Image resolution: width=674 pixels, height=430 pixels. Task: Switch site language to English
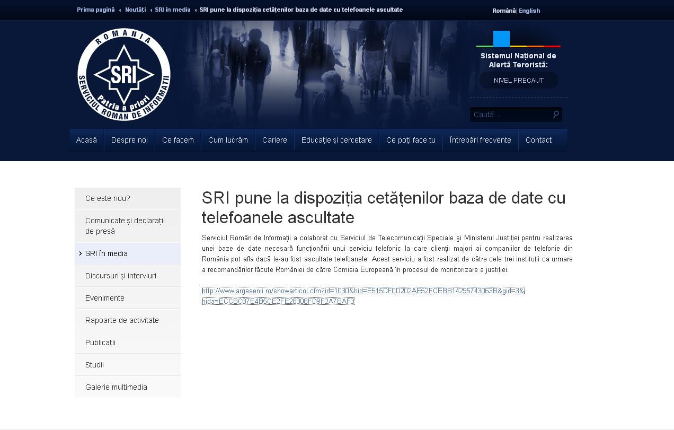coord(529,11)
